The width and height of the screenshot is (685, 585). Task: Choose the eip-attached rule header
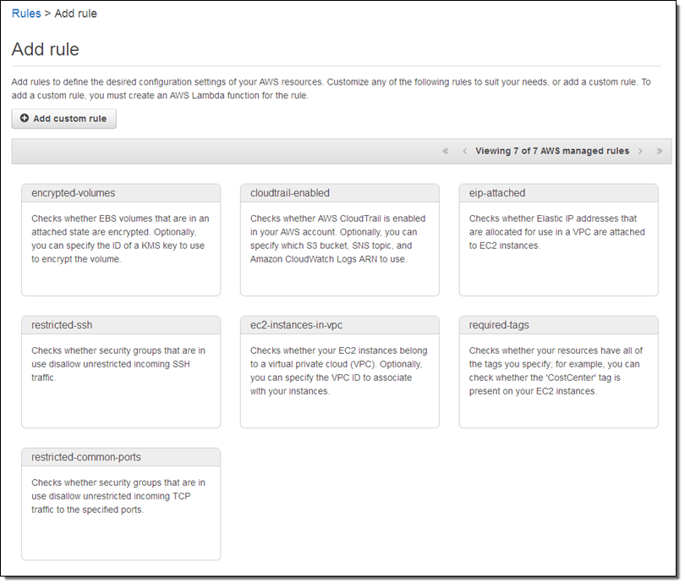click(497, 193)
